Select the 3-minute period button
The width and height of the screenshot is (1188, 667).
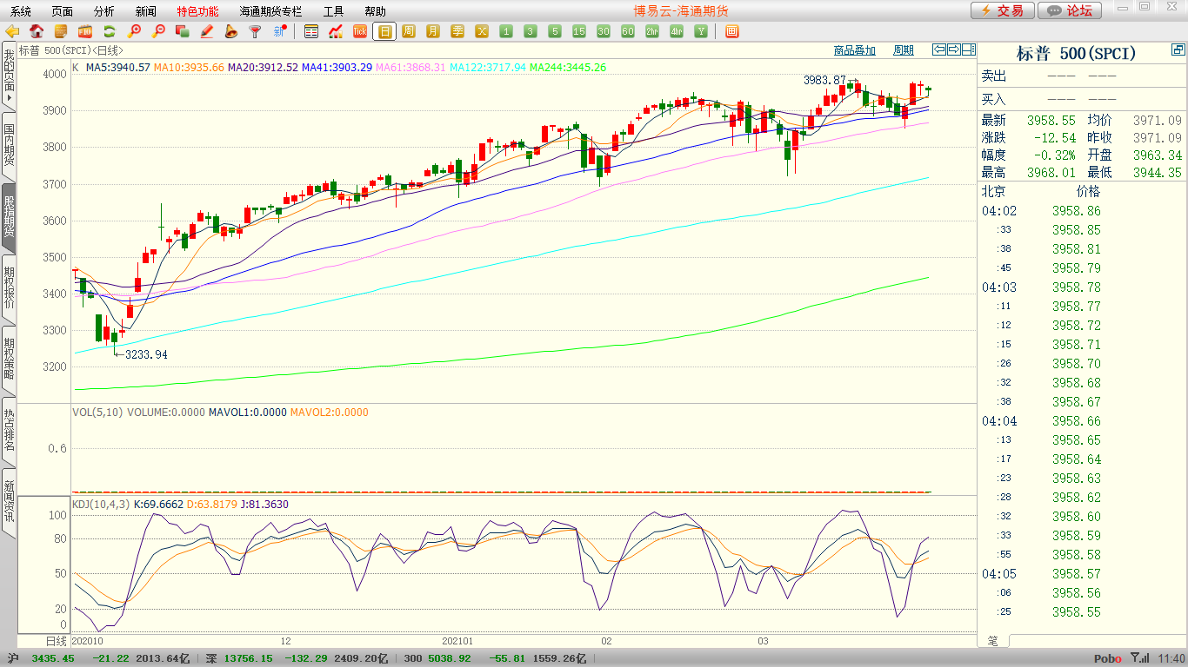click(x=531, y=31)
